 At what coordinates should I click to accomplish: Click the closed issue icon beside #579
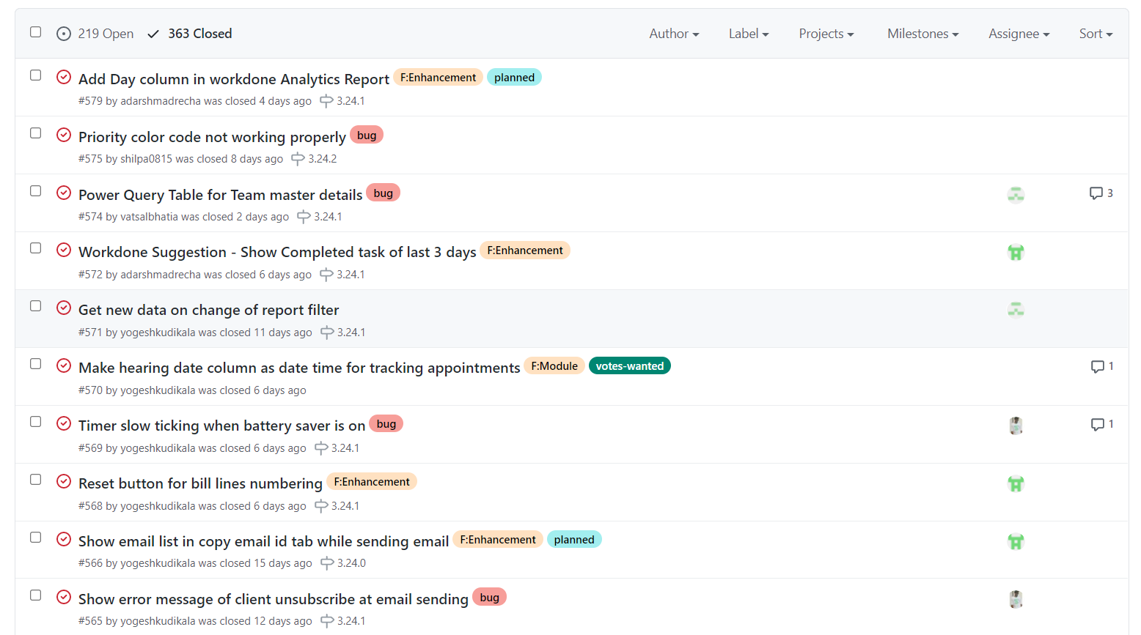pyautogui.click(x=64, y=77)
